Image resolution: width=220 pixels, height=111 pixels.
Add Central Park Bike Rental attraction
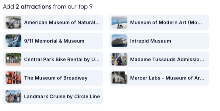point(53,59)
